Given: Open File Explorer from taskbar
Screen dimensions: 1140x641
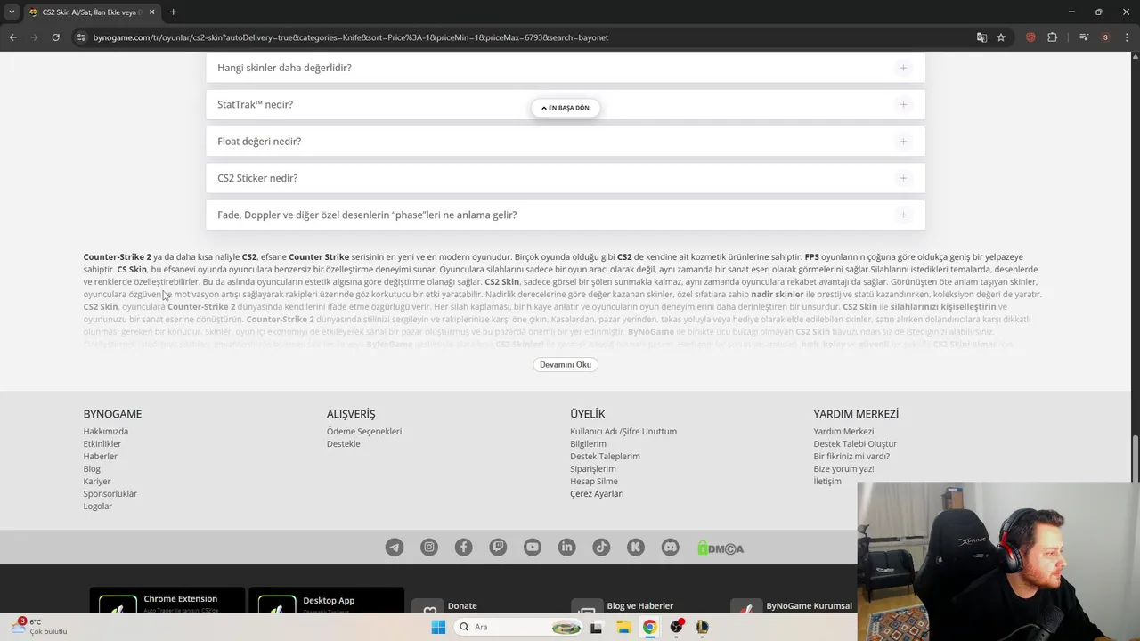Looking at the screenshot, I should [623, 627].
